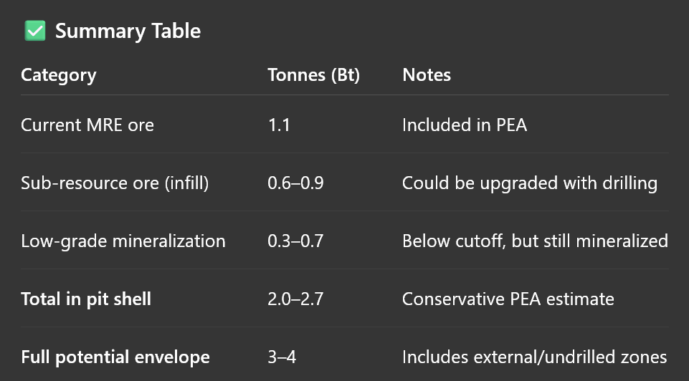Click the Conservative PEA estimate note

click(x=508, y=299)
